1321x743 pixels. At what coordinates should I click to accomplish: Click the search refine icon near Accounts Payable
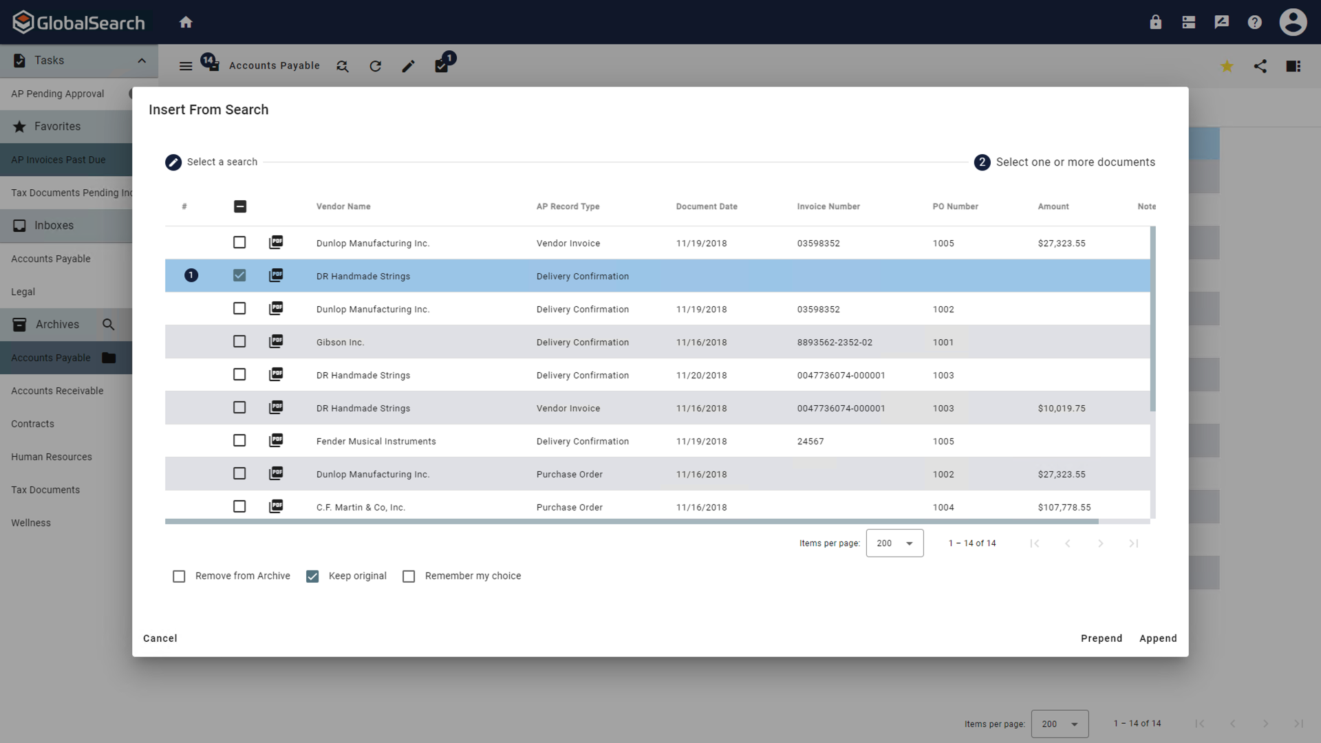click(343, 66)
